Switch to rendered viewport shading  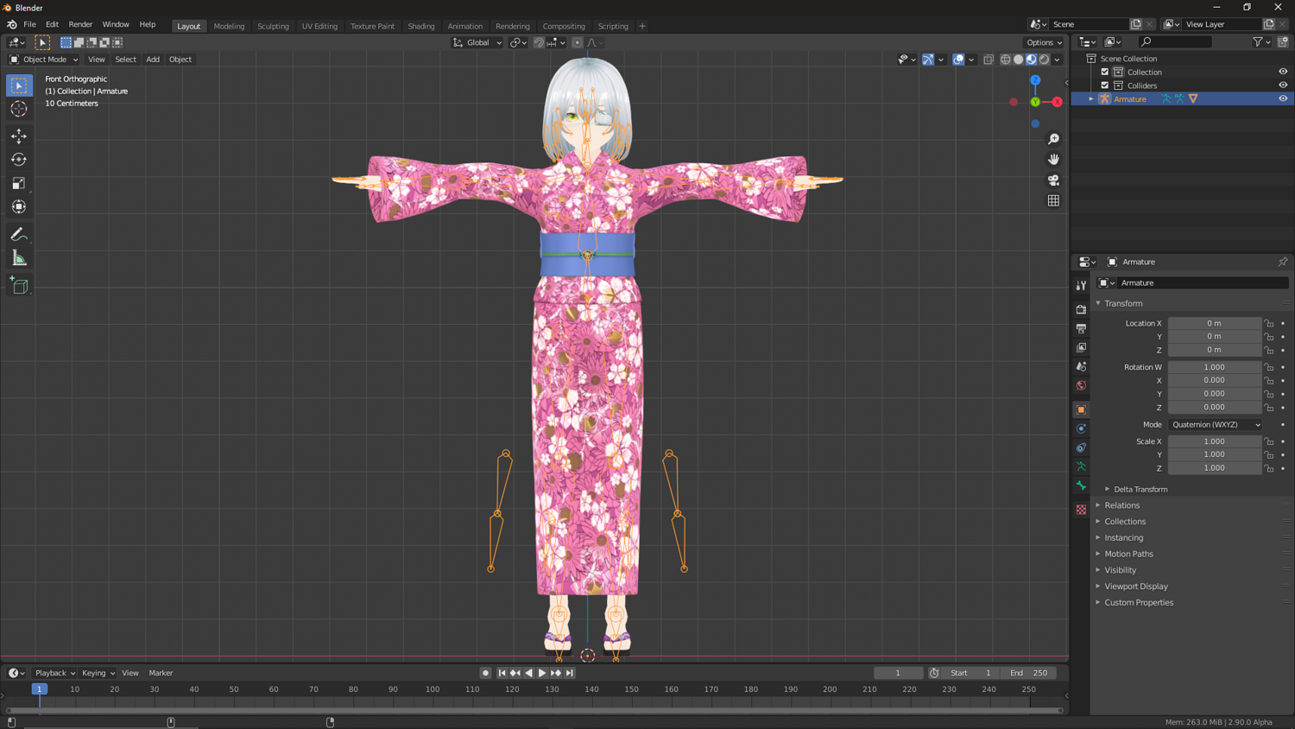[1045, 60]
